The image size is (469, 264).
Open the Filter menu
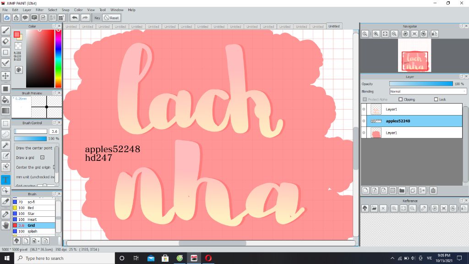tap(39, 10)
